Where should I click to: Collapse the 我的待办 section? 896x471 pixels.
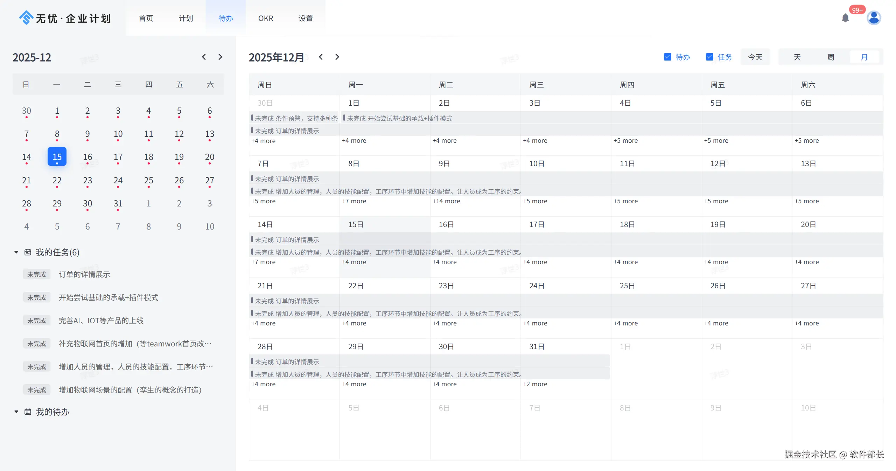click(x=16, y=412)
